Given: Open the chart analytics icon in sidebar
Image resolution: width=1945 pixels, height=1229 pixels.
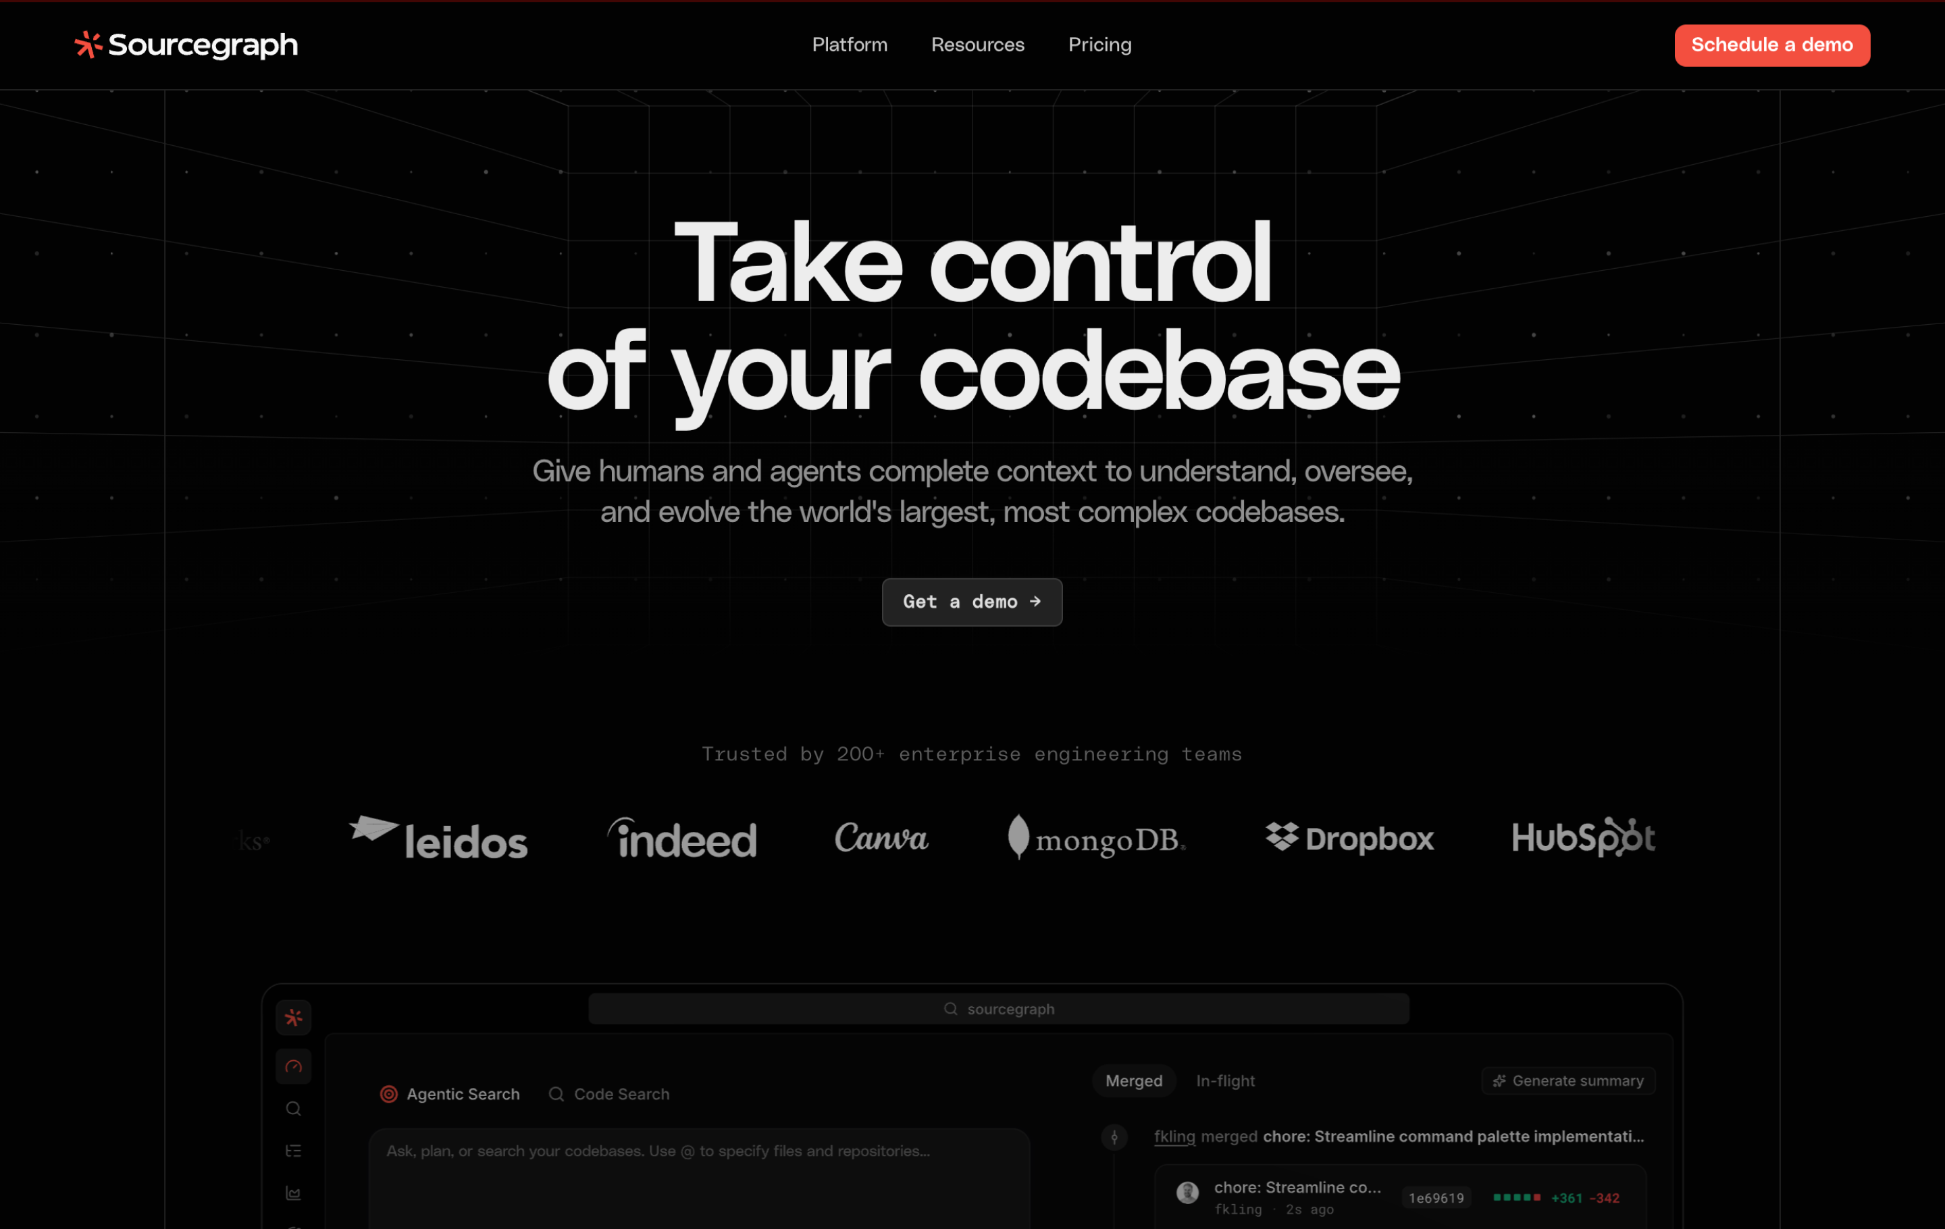Looking at the screenshot, I should point(293,1193).
